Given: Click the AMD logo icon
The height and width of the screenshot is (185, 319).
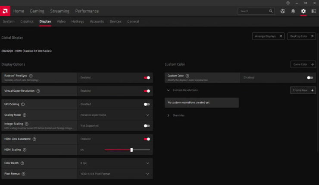Looking at the screenshot, I should click(5, 11).
